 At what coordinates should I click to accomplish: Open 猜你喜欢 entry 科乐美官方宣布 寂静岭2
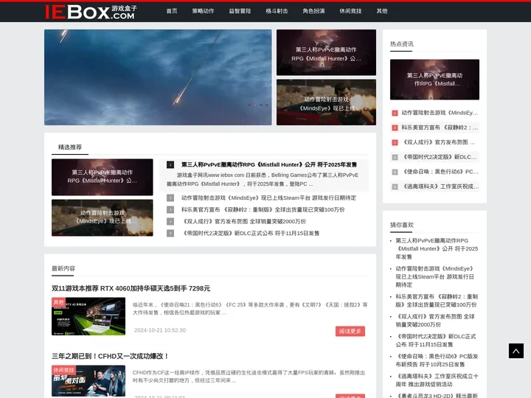[x=437, y=301]
